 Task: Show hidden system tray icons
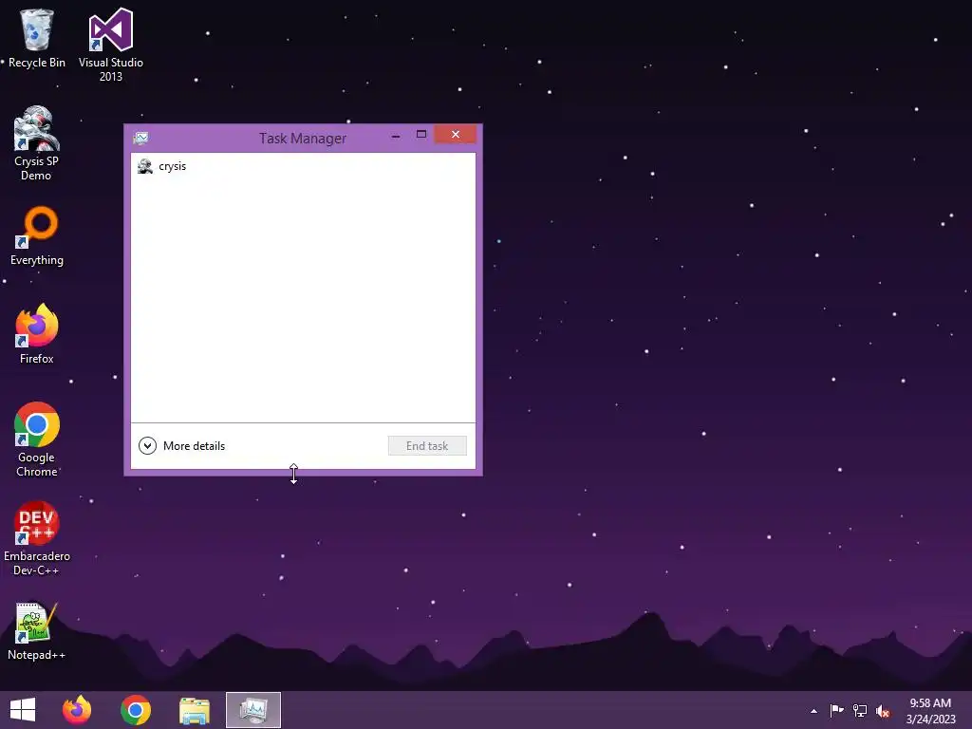click(813, 711)
